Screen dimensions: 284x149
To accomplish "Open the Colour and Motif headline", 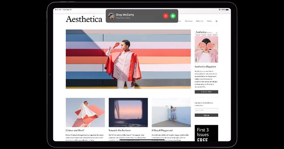I will [75, 130].
